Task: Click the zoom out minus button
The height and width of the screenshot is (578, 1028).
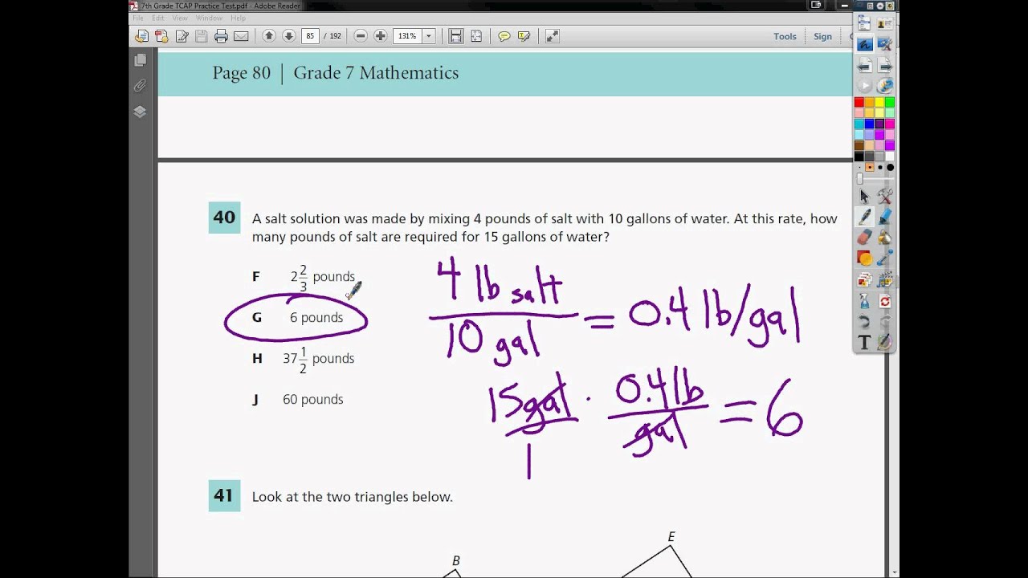Action: click(361, 36)
